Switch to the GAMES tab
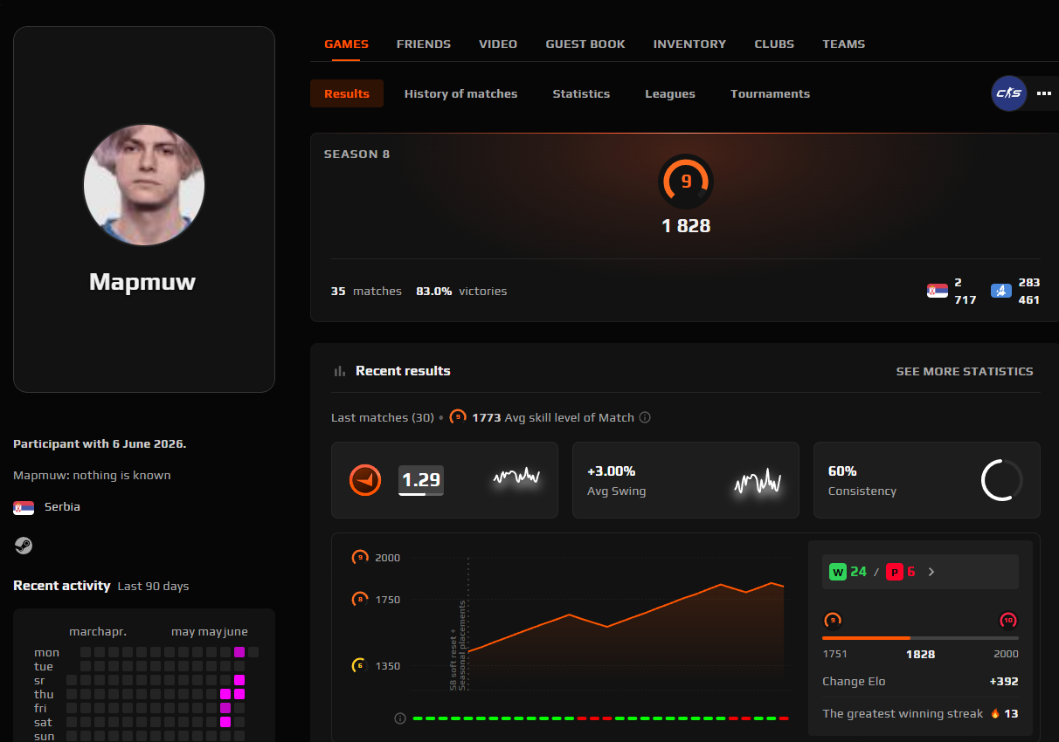Viewport: 1059px width, 742px height. pos(346,44)
